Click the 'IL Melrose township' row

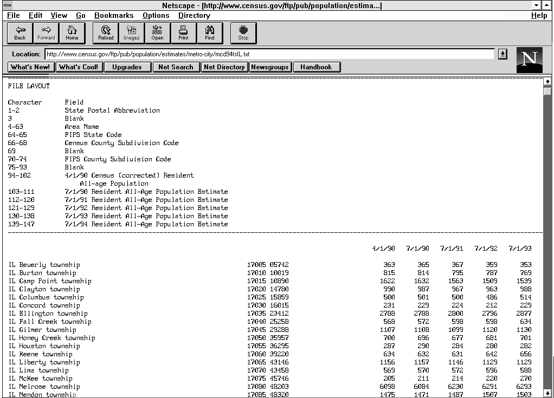(x=270, y=386)
